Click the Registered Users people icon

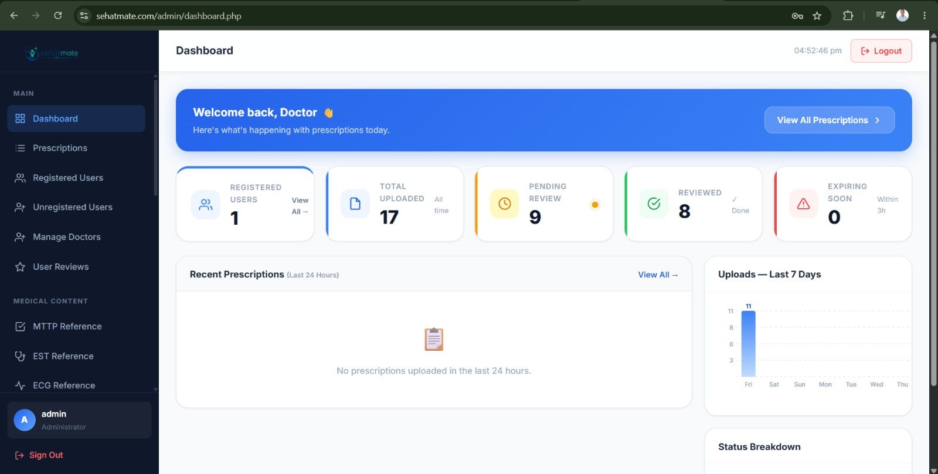pos(20,178)
